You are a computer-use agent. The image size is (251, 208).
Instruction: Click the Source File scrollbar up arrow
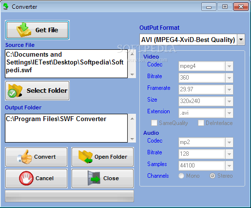click(132, 54)
